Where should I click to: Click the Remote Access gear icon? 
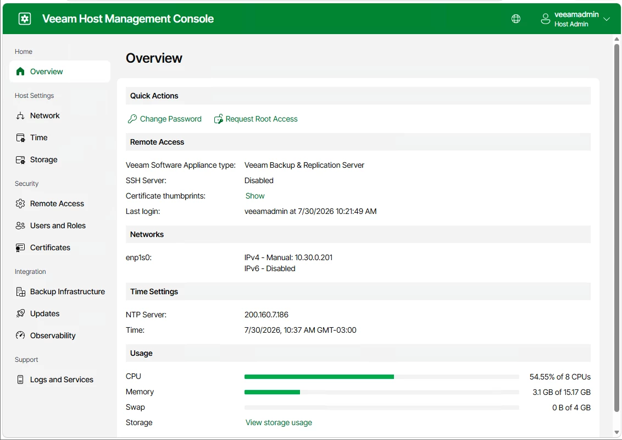(x=20, y=204)
